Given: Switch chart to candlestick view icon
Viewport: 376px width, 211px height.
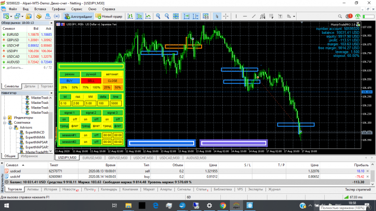Looking at the screenshot, I should (x=140, y=16).
